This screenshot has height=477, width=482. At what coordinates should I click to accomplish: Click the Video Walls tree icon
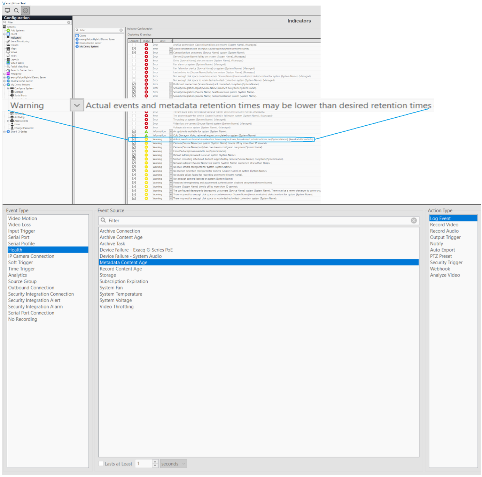8,63
